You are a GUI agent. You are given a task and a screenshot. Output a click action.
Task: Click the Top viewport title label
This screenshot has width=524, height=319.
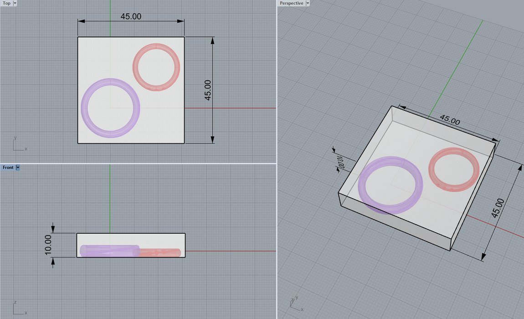6,3
